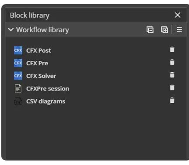Select the CFX Solver label
The width and height of the screenshot is (189, 165).
coord(41,76)
